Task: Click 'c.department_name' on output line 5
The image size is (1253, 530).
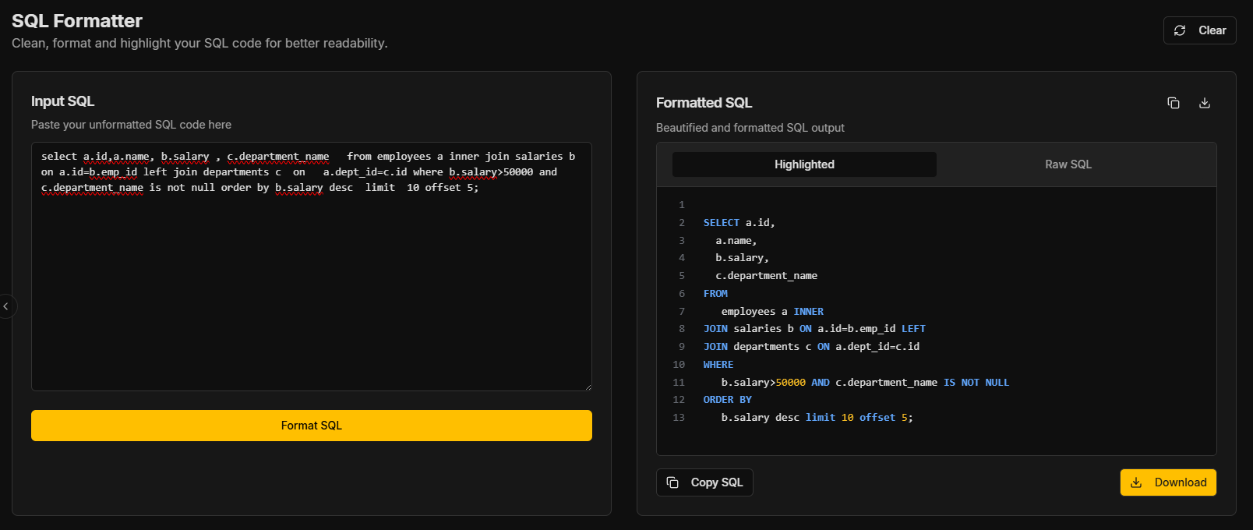Action: pos(767,276)
